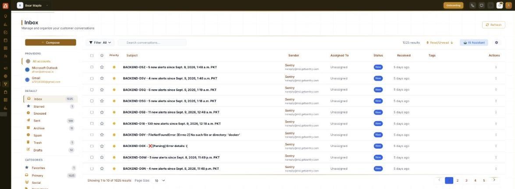Check the BACKEND-D0W email checkbox
The image size is (515, 189).
pos(92,157)
